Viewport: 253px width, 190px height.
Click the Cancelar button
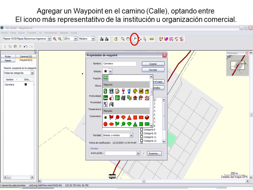coord(153,70)
